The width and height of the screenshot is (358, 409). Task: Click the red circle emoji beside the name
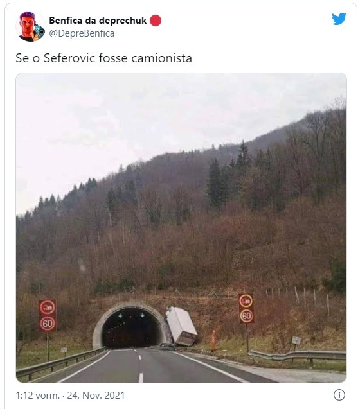click(156, 21)
